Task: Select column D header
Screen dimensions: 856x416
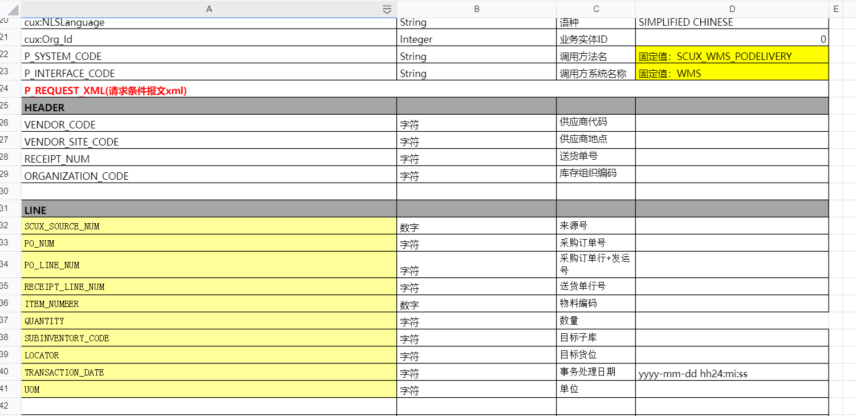Action: (732, 9)
